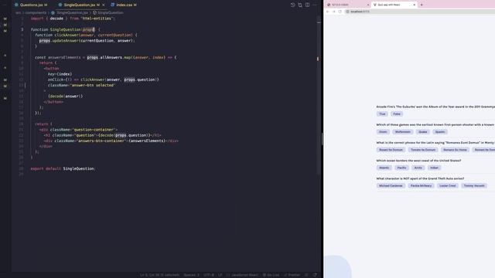Click the ocean borders west coast question text

[418, 161]
